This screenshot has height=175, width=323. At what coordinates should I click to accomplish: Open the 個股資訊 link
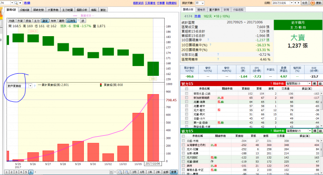(138, 3)
